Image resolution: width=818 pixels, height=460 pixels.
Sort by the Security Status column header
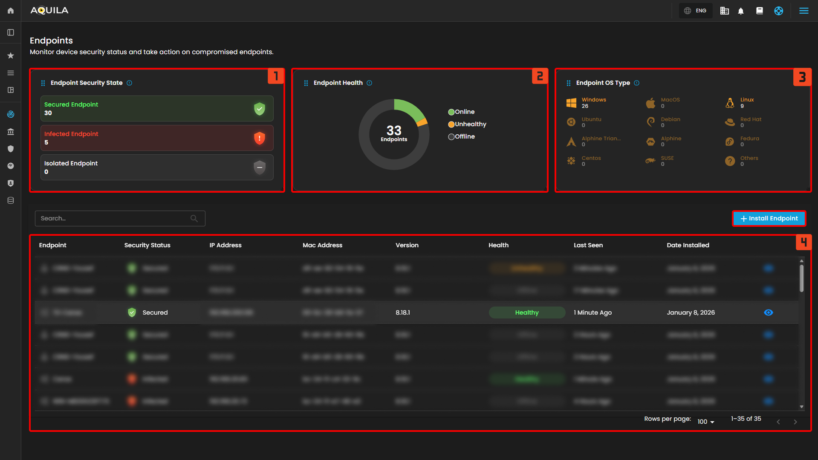click(x=147, y=245)
